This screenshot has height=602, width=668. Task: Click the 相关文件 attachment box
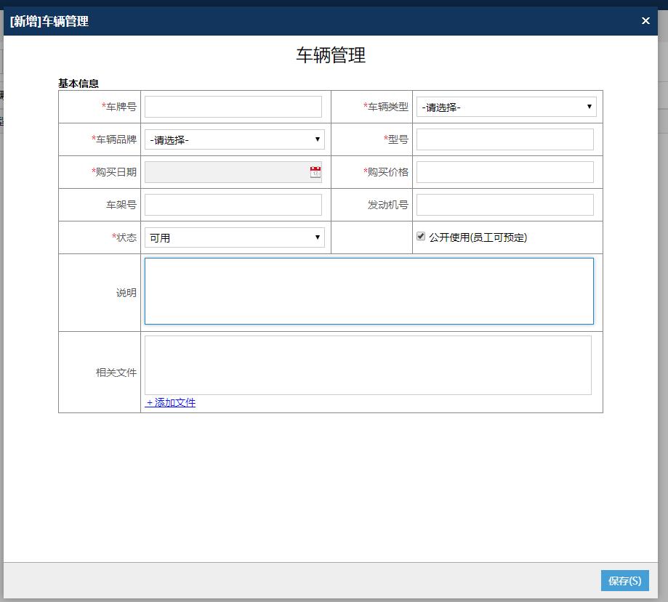pos(368,365)
